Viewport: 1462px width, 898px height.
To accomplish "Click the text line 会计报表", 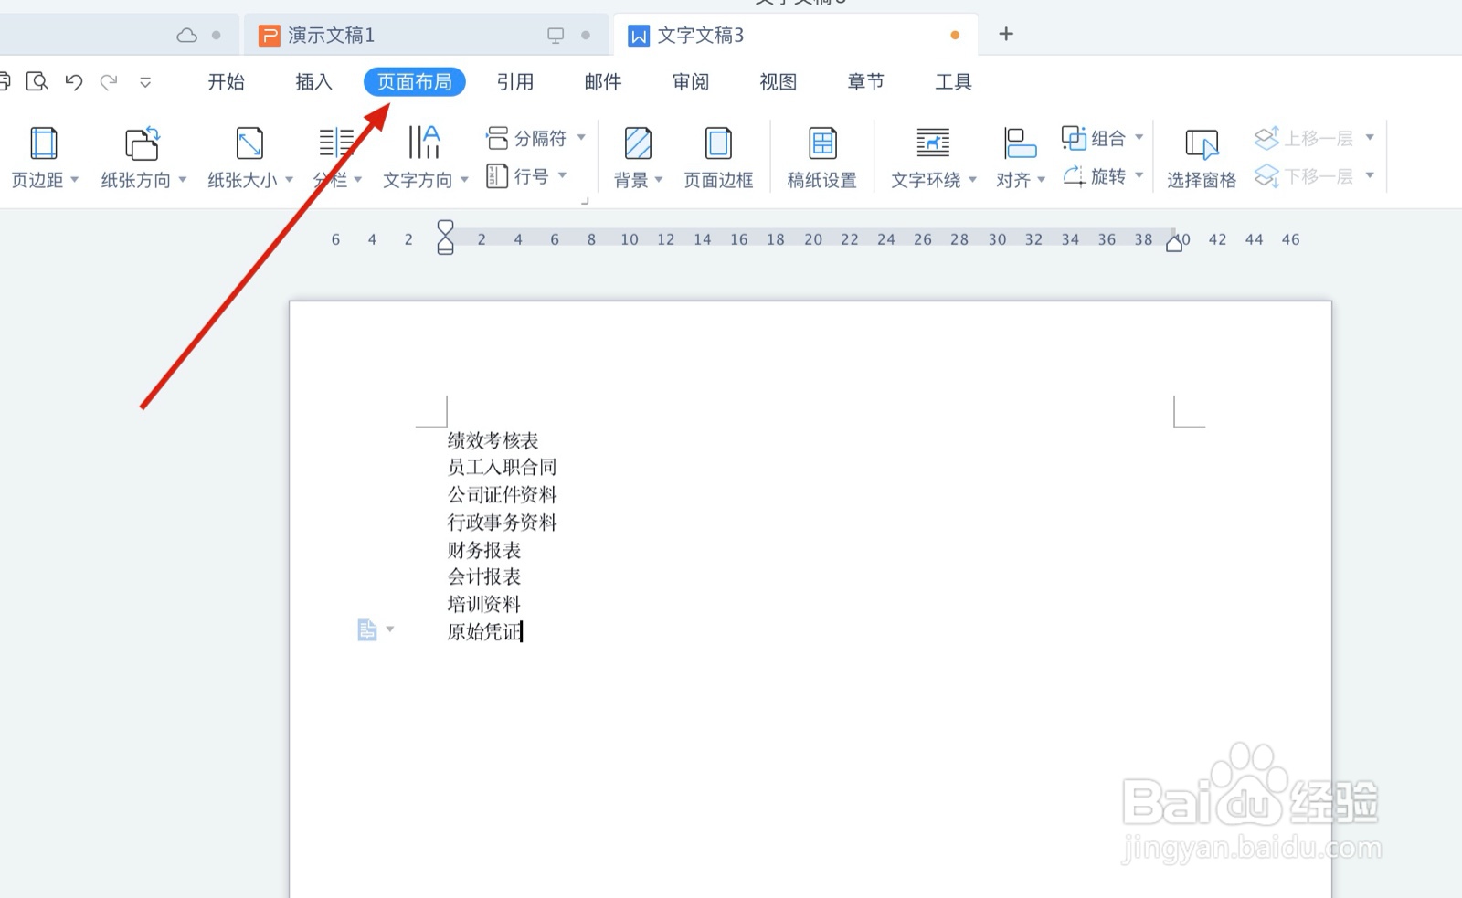I will pyautogui.click(x=483, y=576).
